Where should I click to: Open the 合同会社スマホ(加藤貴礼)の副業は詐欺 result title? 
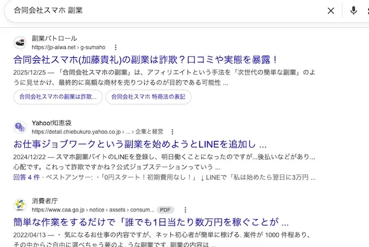coord(145,59)
